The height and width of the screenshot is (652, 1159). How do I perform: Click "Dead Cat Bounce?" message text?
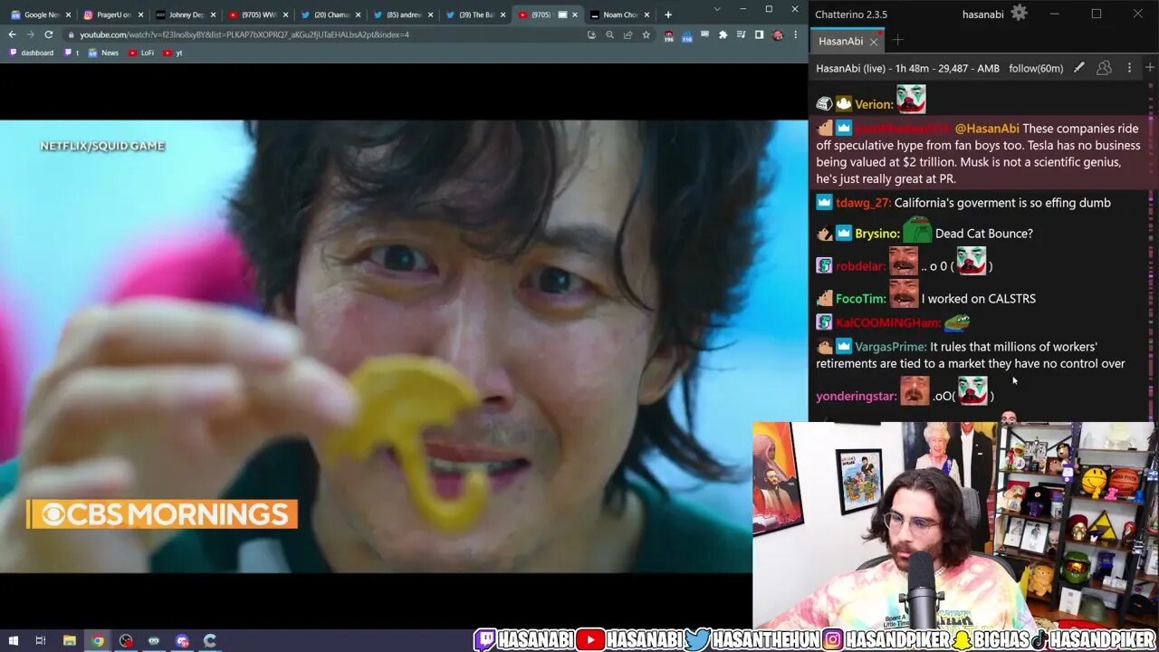[x=983, y=234]
